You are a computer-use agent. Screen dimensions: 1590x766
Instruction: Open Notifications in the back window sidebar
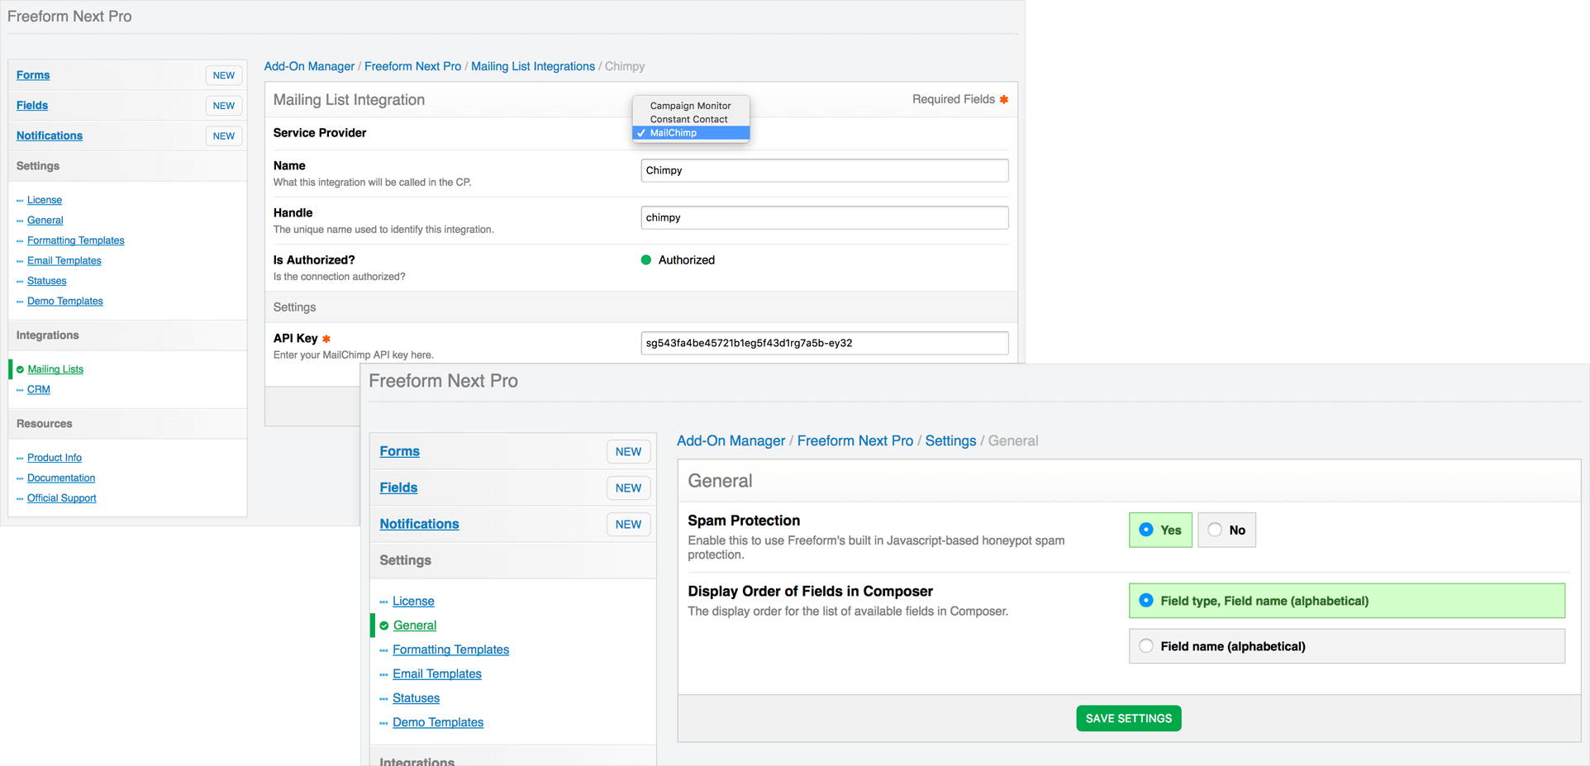click(50, 136)
